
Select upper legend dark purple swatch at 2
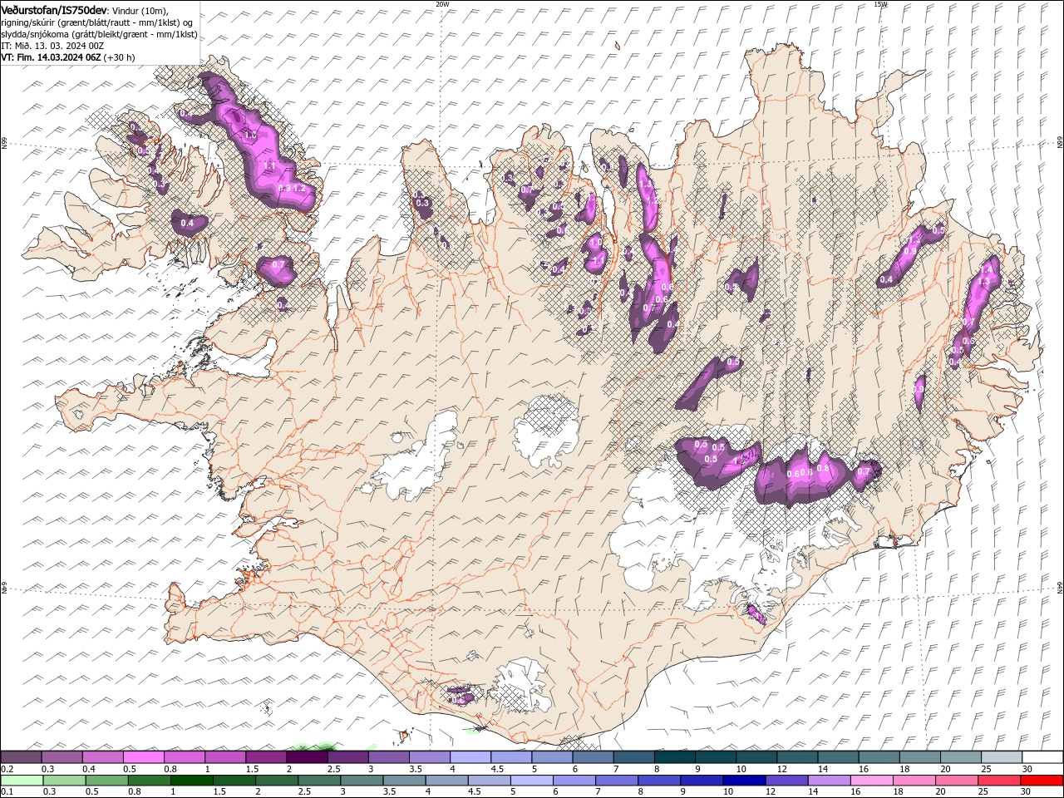coord(307,757)
